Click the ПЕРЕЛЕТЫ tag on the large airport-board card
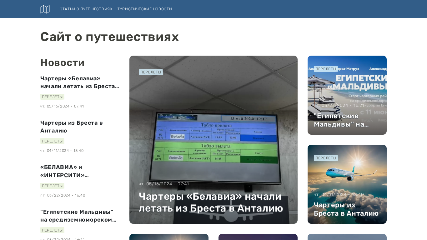Screen dimensions: 427x240 click(x=151, y=72)
